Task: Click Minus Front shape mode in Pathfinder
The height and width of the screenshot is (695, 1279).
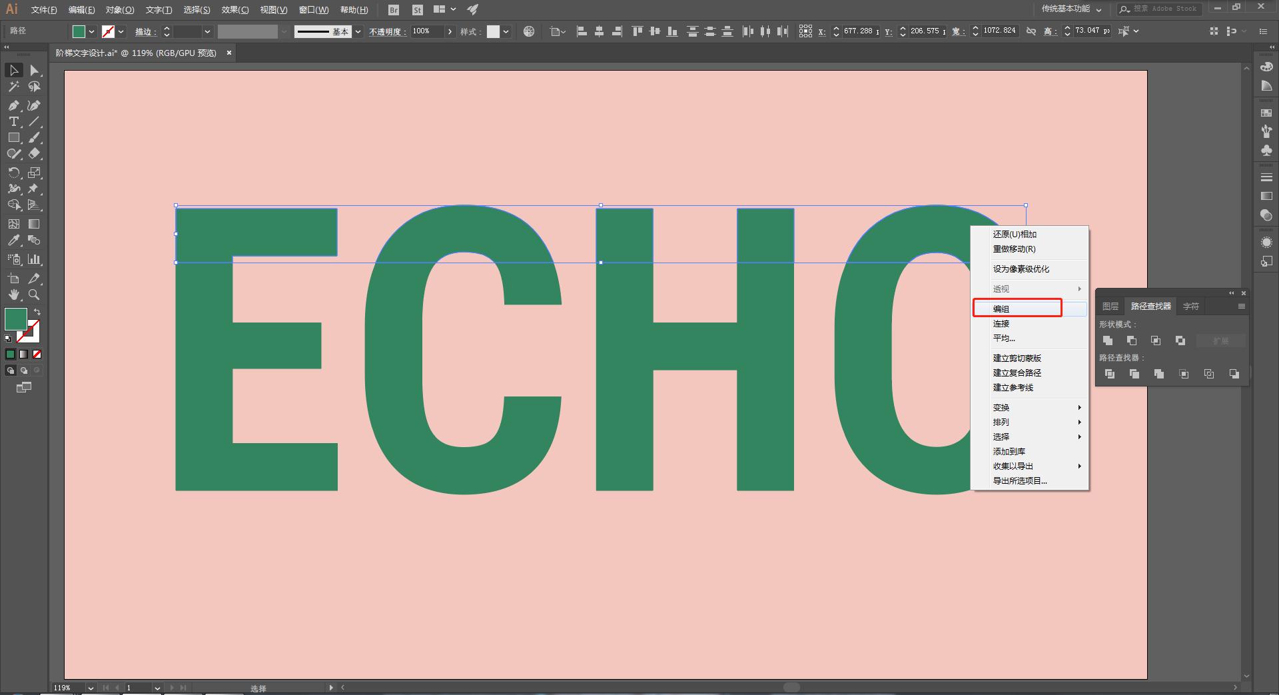Action: point(1132,341)
